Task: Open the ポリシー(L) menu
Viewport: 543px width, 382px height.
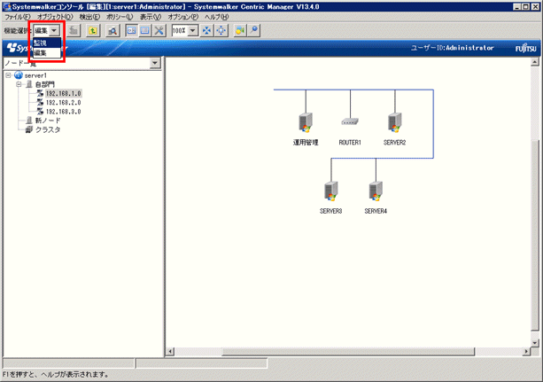Action: (120, 17)
